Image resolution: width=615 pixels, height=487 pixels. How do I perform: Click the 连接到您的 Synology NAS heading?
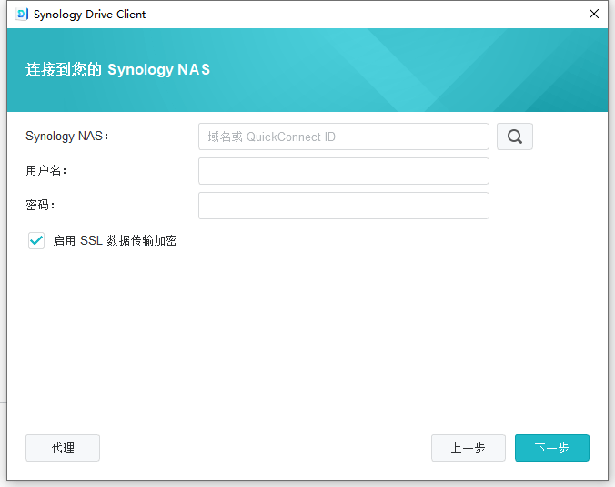(117, 69)
